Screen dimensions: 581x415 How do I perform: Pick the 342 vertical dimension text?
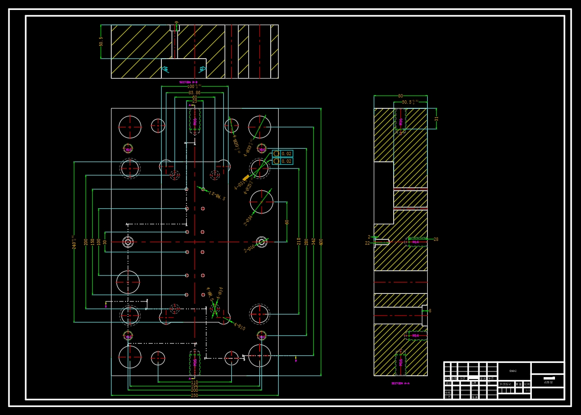[313, 241]
